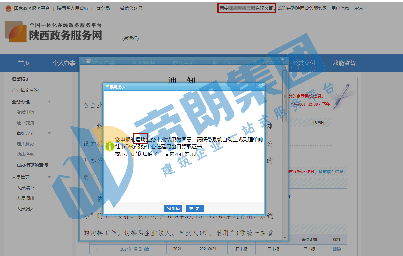The height and width of the screenshot is (256, 403).
Task: Open 用户信息 in the top bar
Action: pyautogui.click(x=340, y=8)
